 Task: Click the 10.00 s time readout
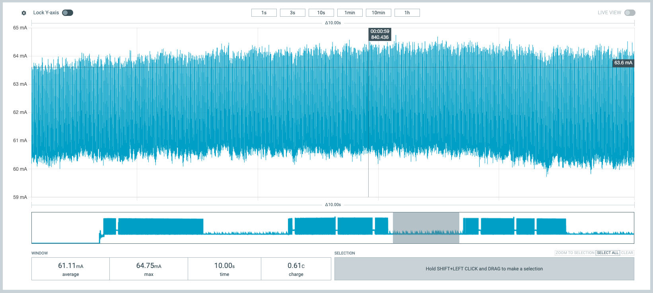(x=224, y=269)
